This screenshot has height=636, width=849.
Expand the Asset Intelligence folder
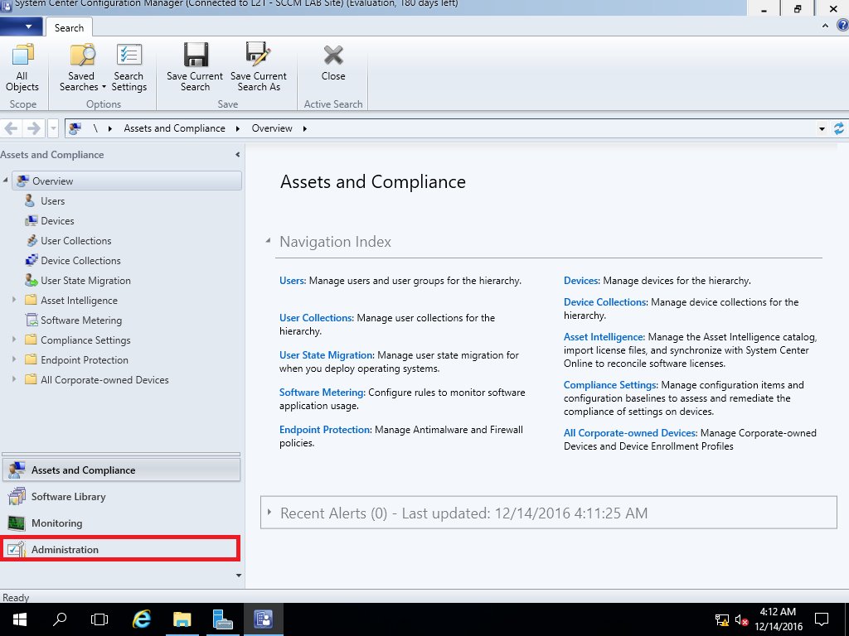tap(14, 300)
